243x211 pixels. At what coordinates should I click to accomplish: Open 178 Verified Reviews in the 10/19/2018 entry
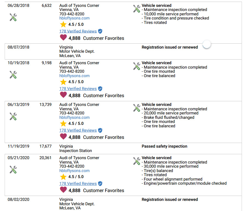pyautogui.click(x=78, y=89)
